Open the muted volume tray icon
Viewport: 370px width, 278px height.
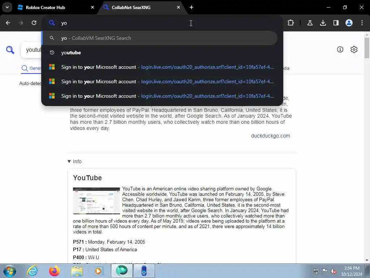pos(334,271)
